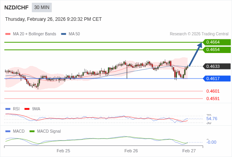This screenshot has width=232, height=157.
Task: Click the 0.4617 blue pivot label
Action: point(217,78)
